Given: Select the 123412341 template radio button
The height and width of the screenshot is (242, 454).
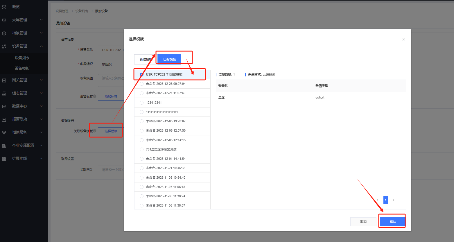Looking at the screenshot, I should 141,103.
